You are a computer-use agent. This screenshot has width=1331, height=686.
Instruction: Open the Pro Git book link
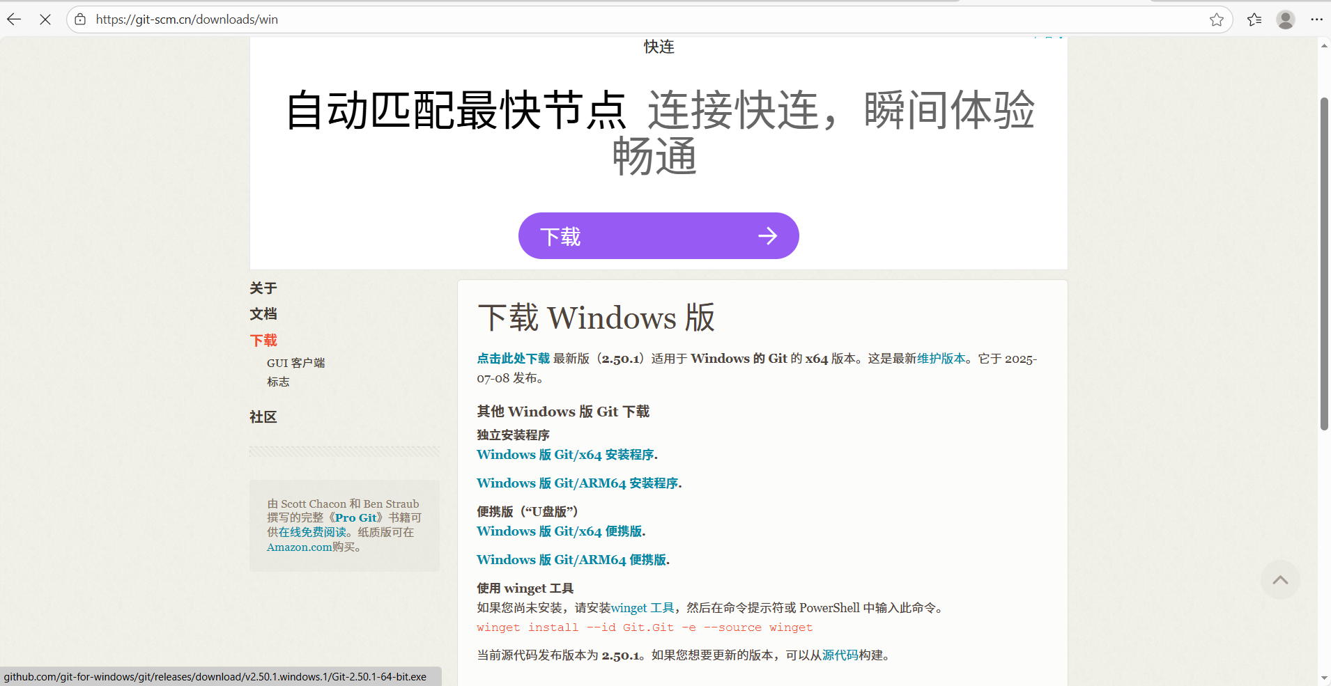356,517
